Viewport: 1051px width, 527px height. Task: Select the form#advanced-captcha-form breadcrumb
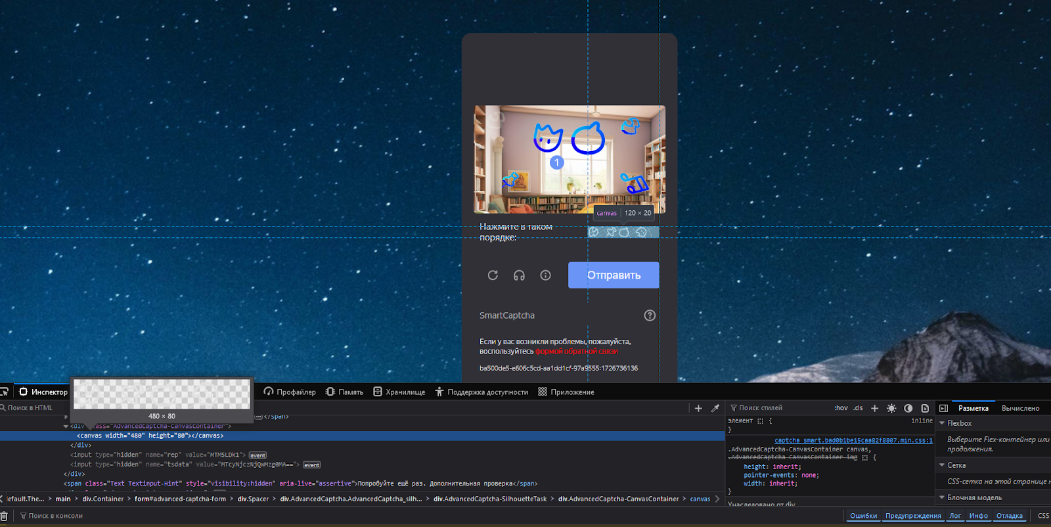180,499
